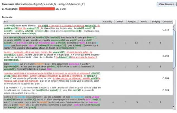Viewport: 177px width, 113px height.
Task: Sort by the Cohesion column header
Action: (x=167, y=22)
